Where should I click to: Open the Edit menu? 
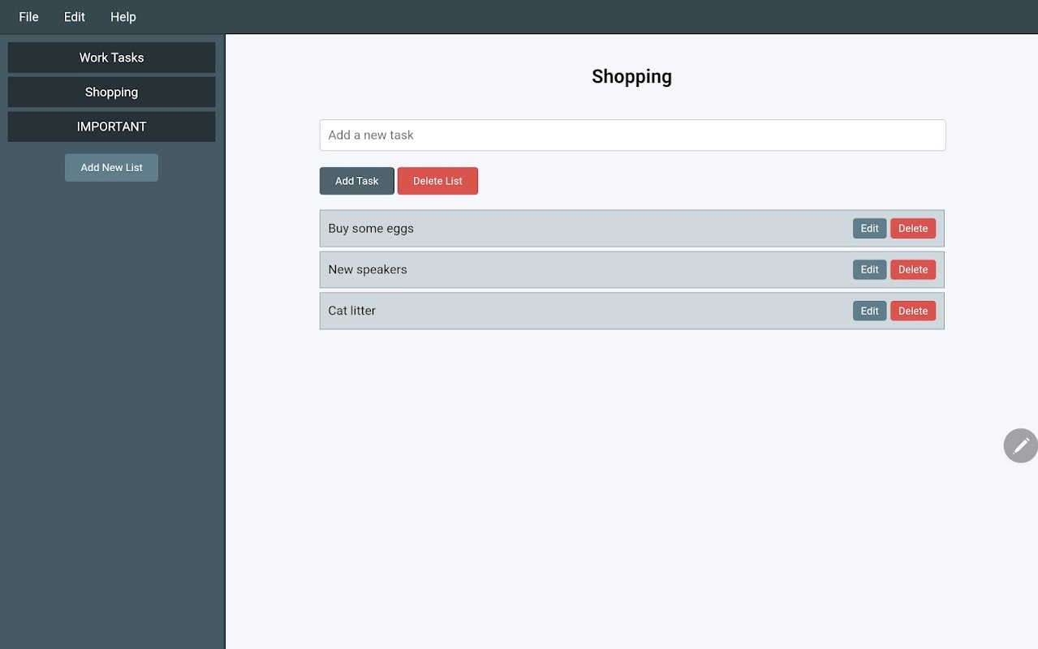pyautogui.click(x=75, y=17)
